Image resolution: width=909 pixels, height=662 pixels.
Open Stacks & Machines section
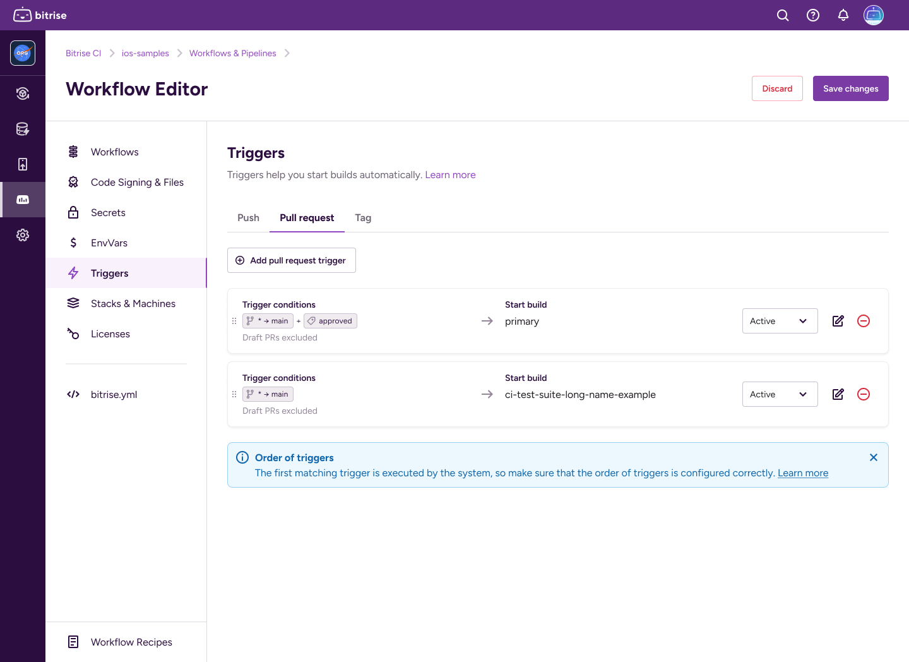(133, 304)
